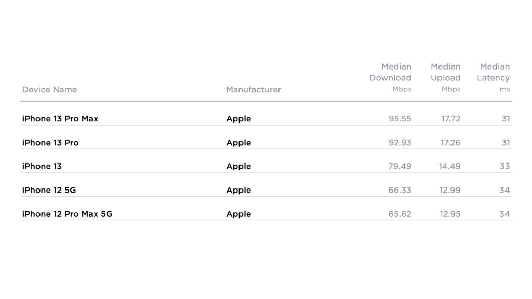Image resolution: width=532 pixels, height=299 pixels.
Task: Click Apple in the iPhone 13 Pro Max row
Action: [x=238, y=118]
